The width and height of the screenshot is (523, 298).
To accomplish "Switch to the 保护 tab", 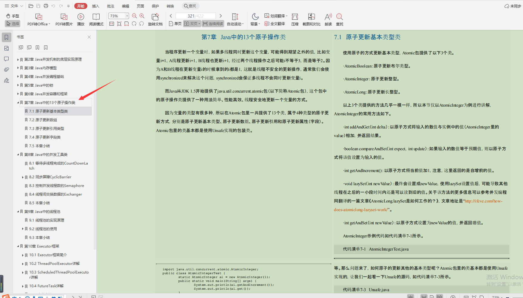I will tap(155, 6).
